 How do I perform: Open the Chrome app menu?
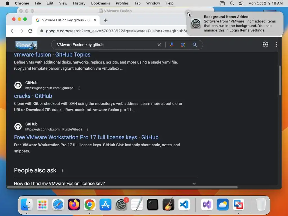(22, 3)
